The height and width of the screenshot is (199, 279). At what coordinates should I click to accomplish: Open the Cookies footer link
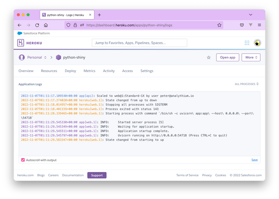pyautogui.click(x=220, y=175)
